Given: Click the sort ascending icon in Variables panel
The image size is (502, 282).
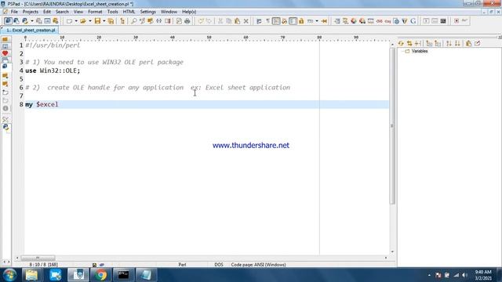Looking at the screenshot, I should (x=449, y=43).
